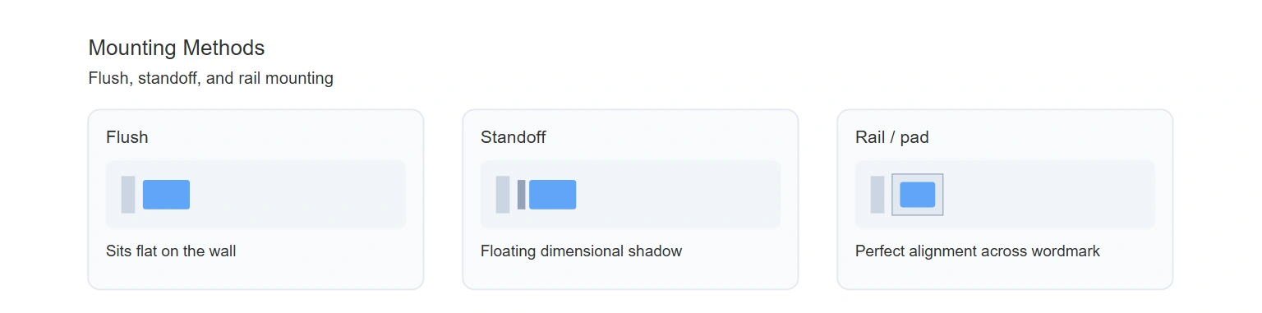1262x313 pixels.
Task: Click the gray wall bar in Flush diagram
Action: pyautogui.click(x=128, y=195)
